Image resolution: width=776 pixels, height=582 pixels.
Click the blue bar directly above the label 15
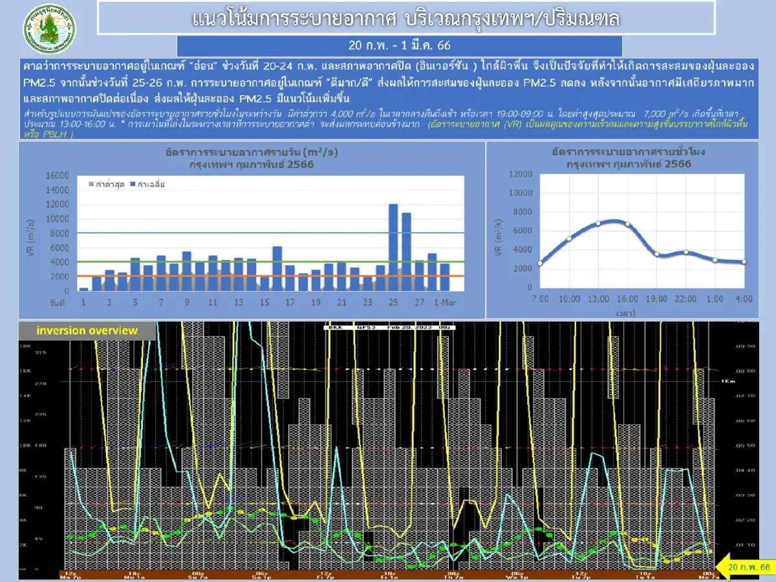(264, 284)
